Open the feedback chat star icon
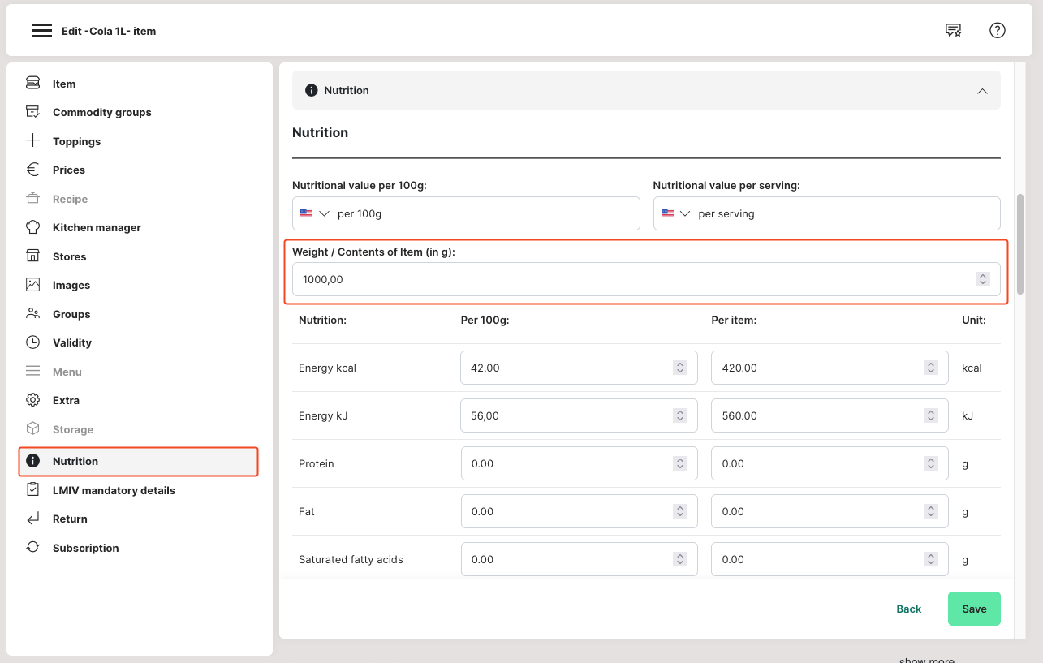This screenshot has height=663, width=1043. click(x=954, y=31)
